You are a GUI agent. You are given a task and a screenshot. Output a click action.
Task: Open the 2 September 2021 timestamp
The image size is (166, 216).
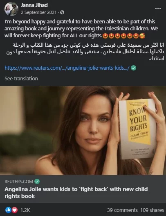tap(38, 12)
